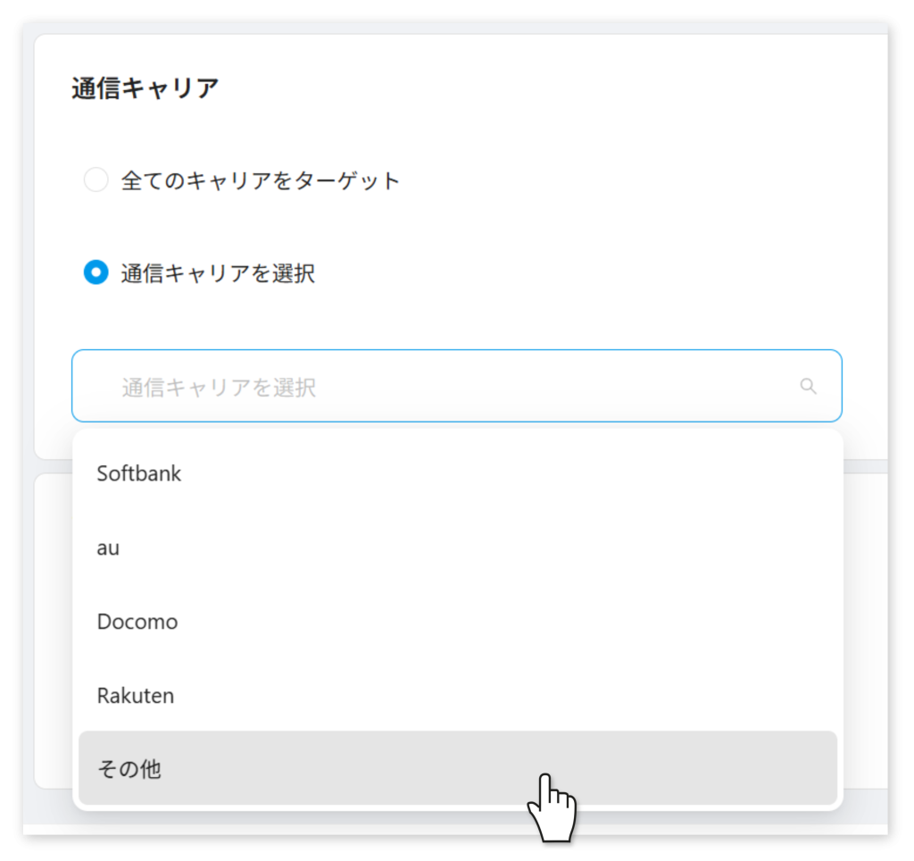
Task: Click the 通信キャリア section heading
Action: (x=145, y=88)
